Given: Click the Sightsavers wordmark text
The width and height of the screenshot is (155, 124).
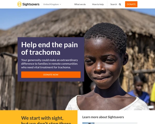Looking at the screenshot, I should point(31,4).
